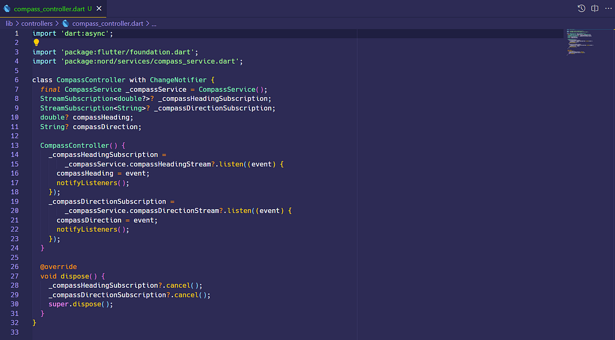The height and width of the screenshot is (340, 615).
Task: Click the compassHeading field on line 10
Action: pos(101,117)
